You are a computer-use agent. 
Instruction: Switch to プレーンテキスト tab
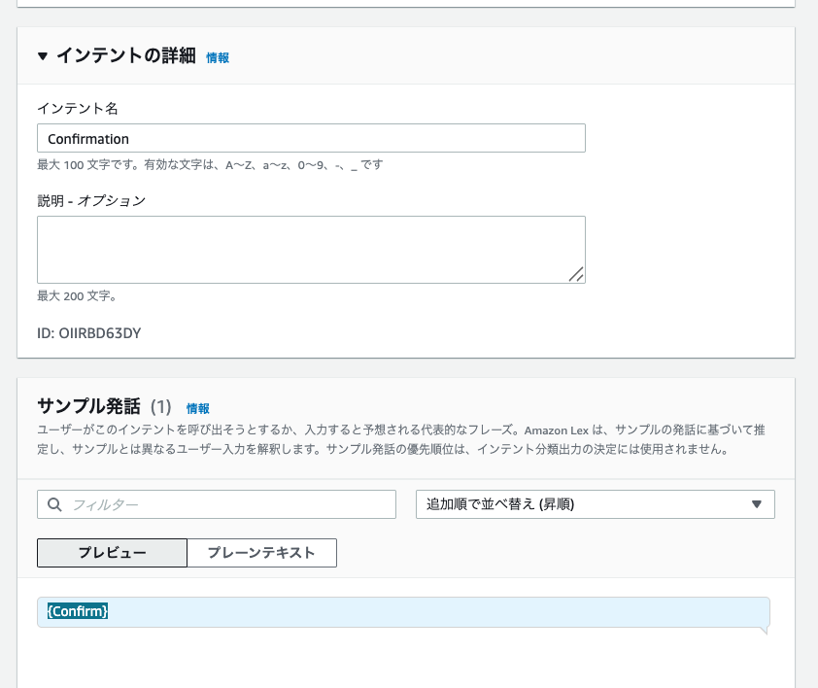coord(262,553)
